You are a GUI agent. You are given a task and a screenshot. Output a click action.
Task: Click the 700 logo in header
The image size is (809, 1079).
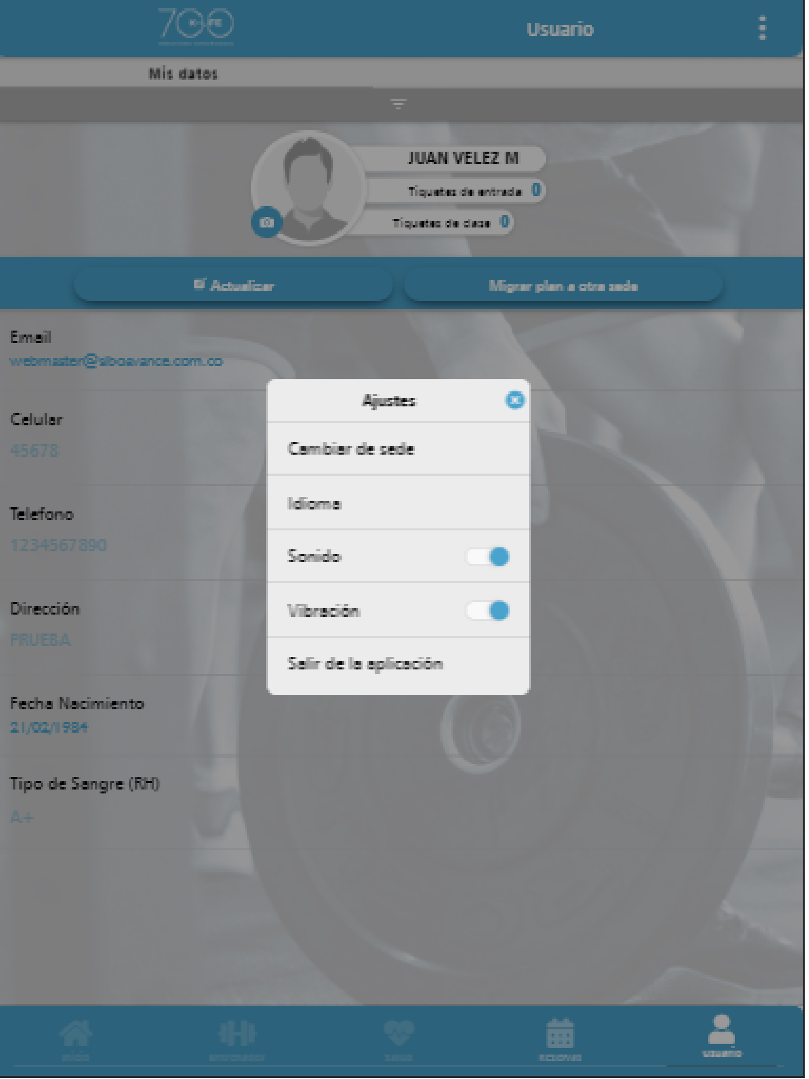[196, 26]
